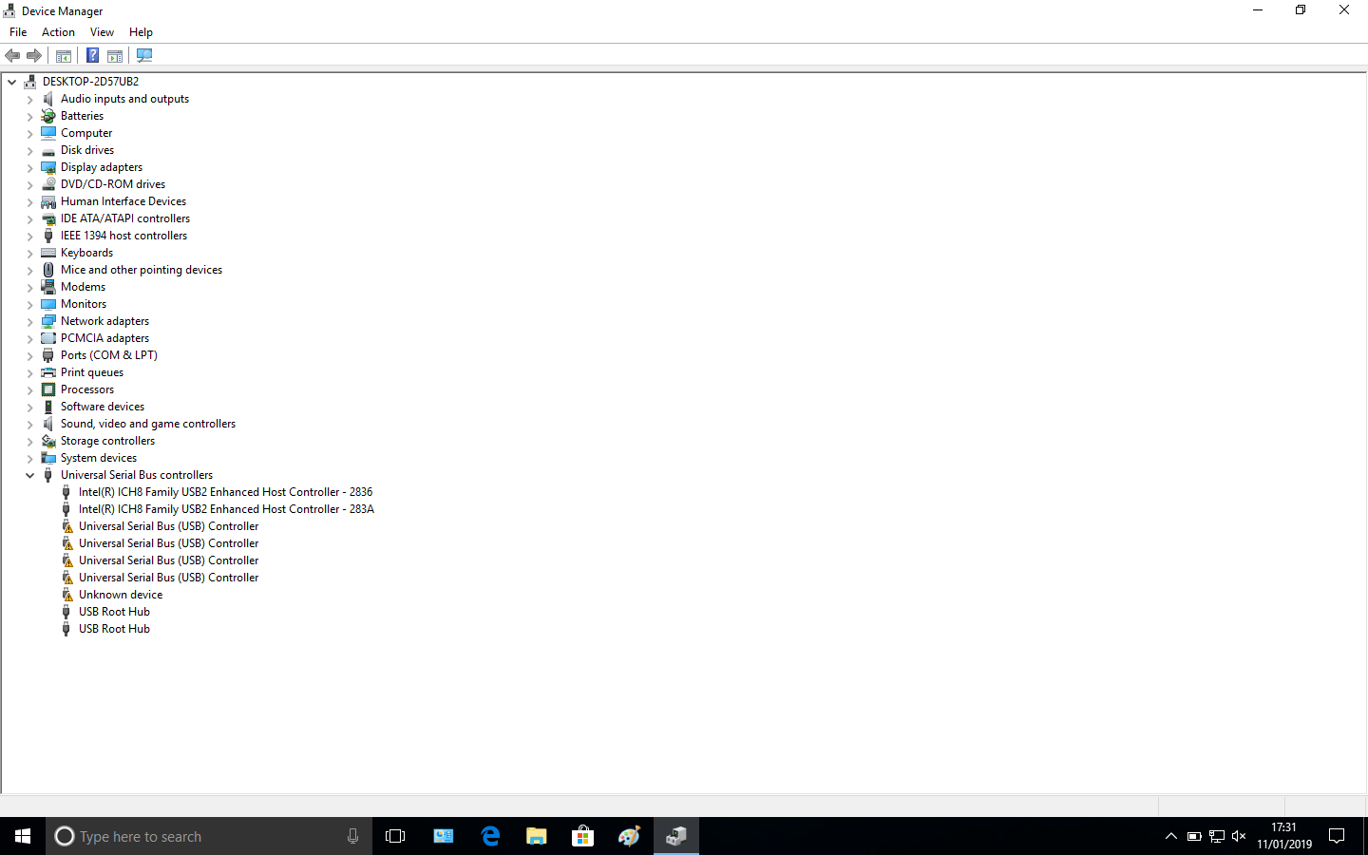Click the IDE ATA/ATAPI controllers icon
1368x855 pixels.
click(x=48, y=218)
